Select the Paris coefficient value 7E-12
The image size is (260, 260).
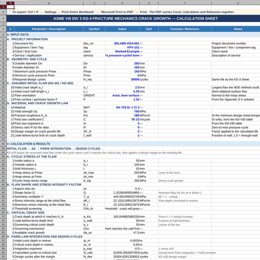122,119
